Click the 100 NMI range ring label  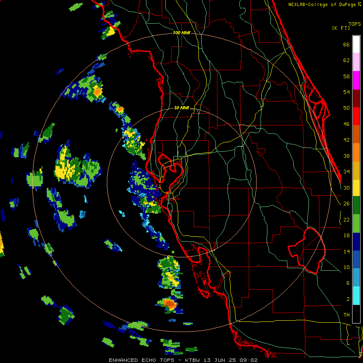click(181, 33)
